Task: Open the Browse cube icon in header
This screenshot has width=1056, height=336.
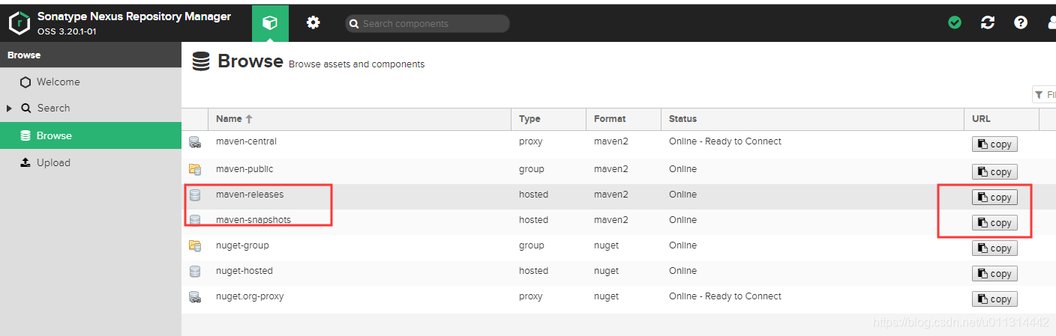Action: (x=270, y=23)
